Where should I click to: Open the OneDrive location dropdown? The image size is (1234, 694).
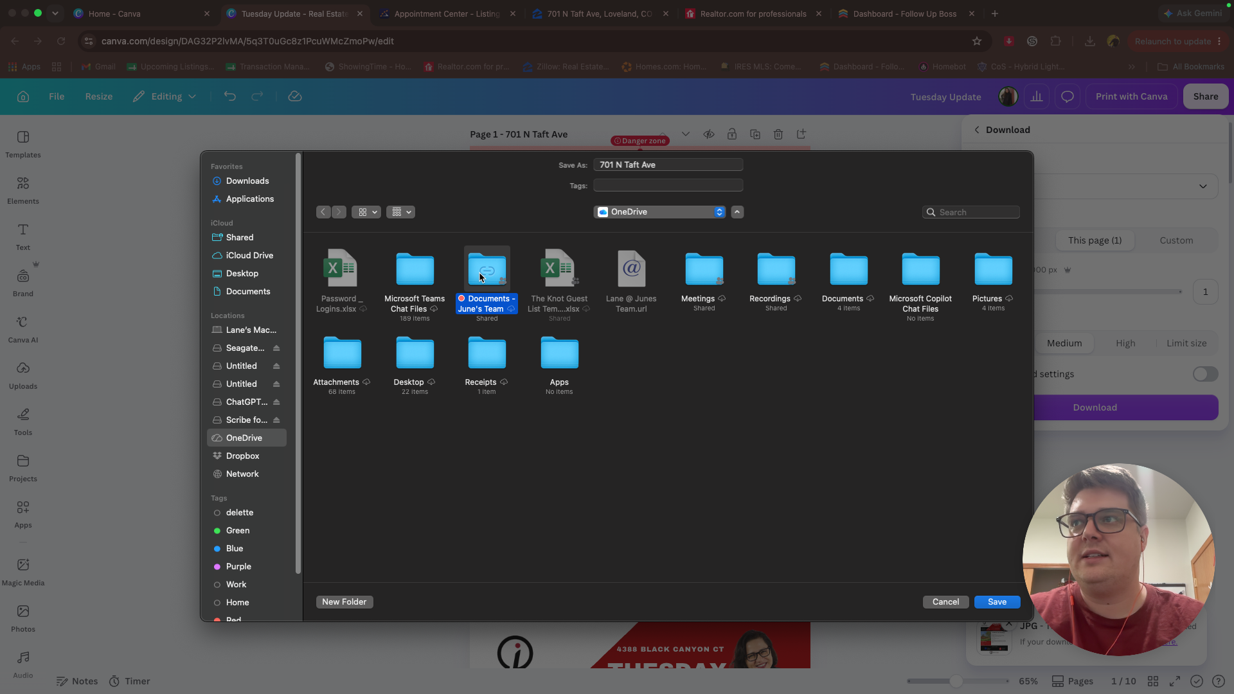tap(659, 212)
